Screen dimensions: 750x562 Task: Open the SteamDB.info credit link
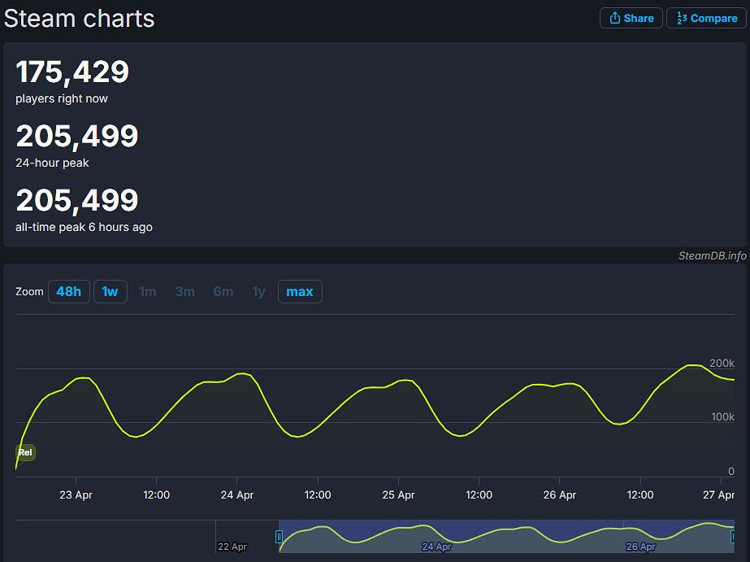click(x=712, y=255)
